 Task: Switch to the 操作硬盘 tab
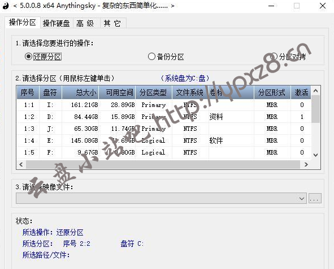point(57,23)
